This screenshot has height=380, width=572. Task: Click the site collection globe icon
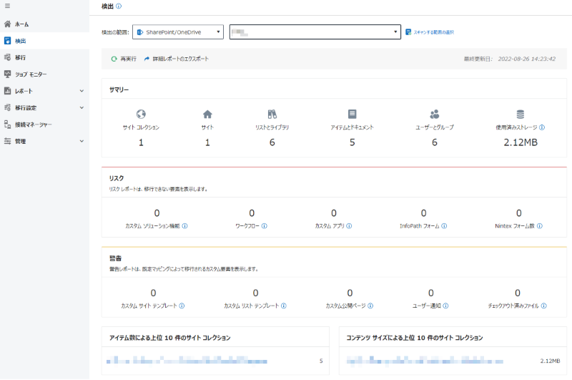(141, 115)
